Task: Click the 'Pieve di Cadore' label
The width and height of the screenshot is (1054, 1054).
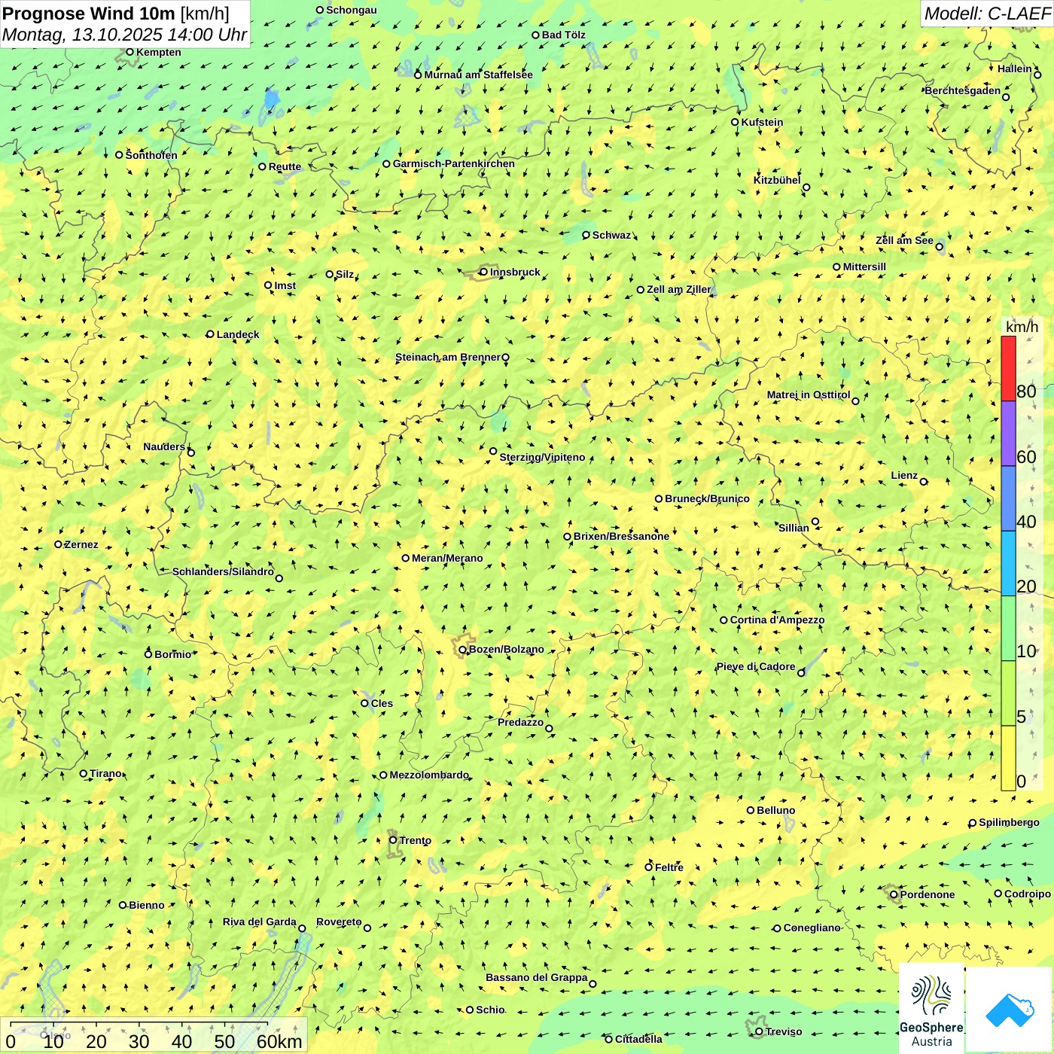Action: (755, 666)
